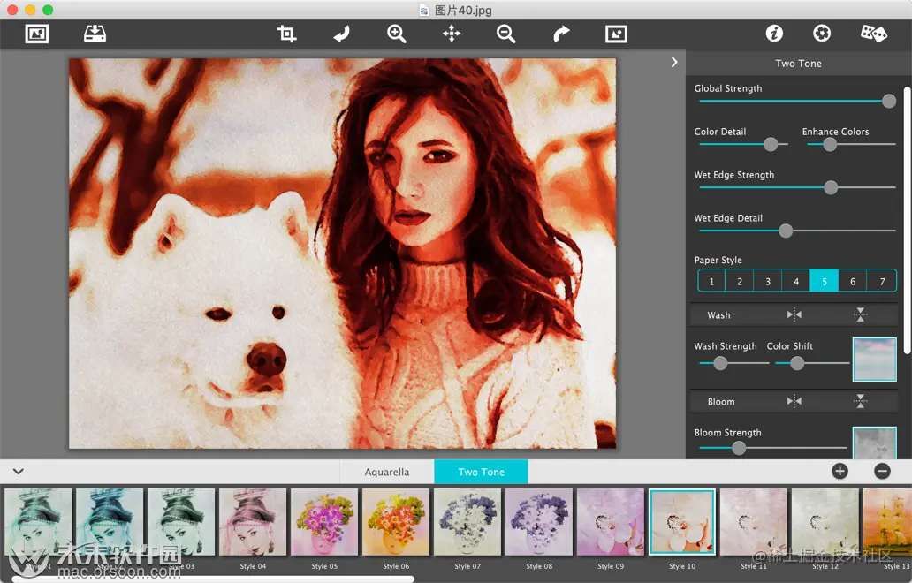Select paper style 2
The width and height of the screenshot is (912, 583).
[x=740, y=281]
